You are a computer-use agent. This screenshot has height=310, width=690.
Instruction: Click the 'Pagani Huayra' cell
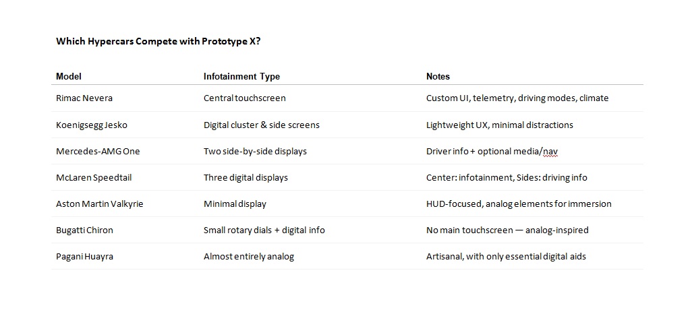coord(84,256)
